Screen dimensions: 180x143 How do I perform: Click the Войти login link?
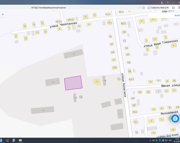[x=177, y=15]
